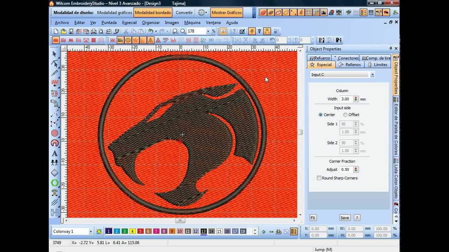Image resolution: width=449 pixels, height=252 pixels.
Task: Toggle the Show Grid icon
Action: 308,12
